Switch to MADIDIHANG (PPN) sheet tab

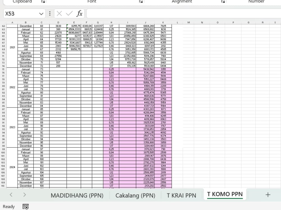(77, 195)
